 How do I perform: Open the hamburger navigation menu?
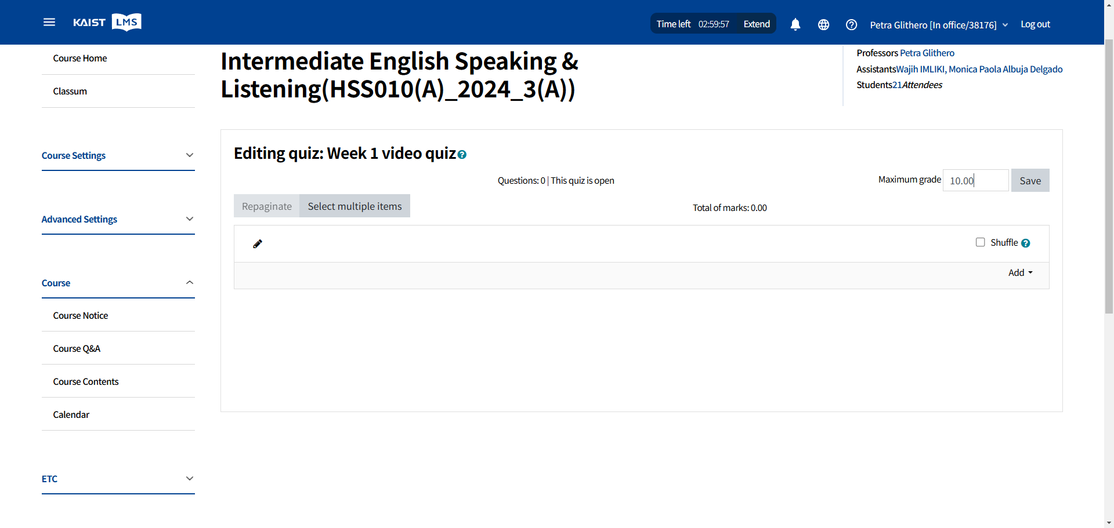(49, 22)
